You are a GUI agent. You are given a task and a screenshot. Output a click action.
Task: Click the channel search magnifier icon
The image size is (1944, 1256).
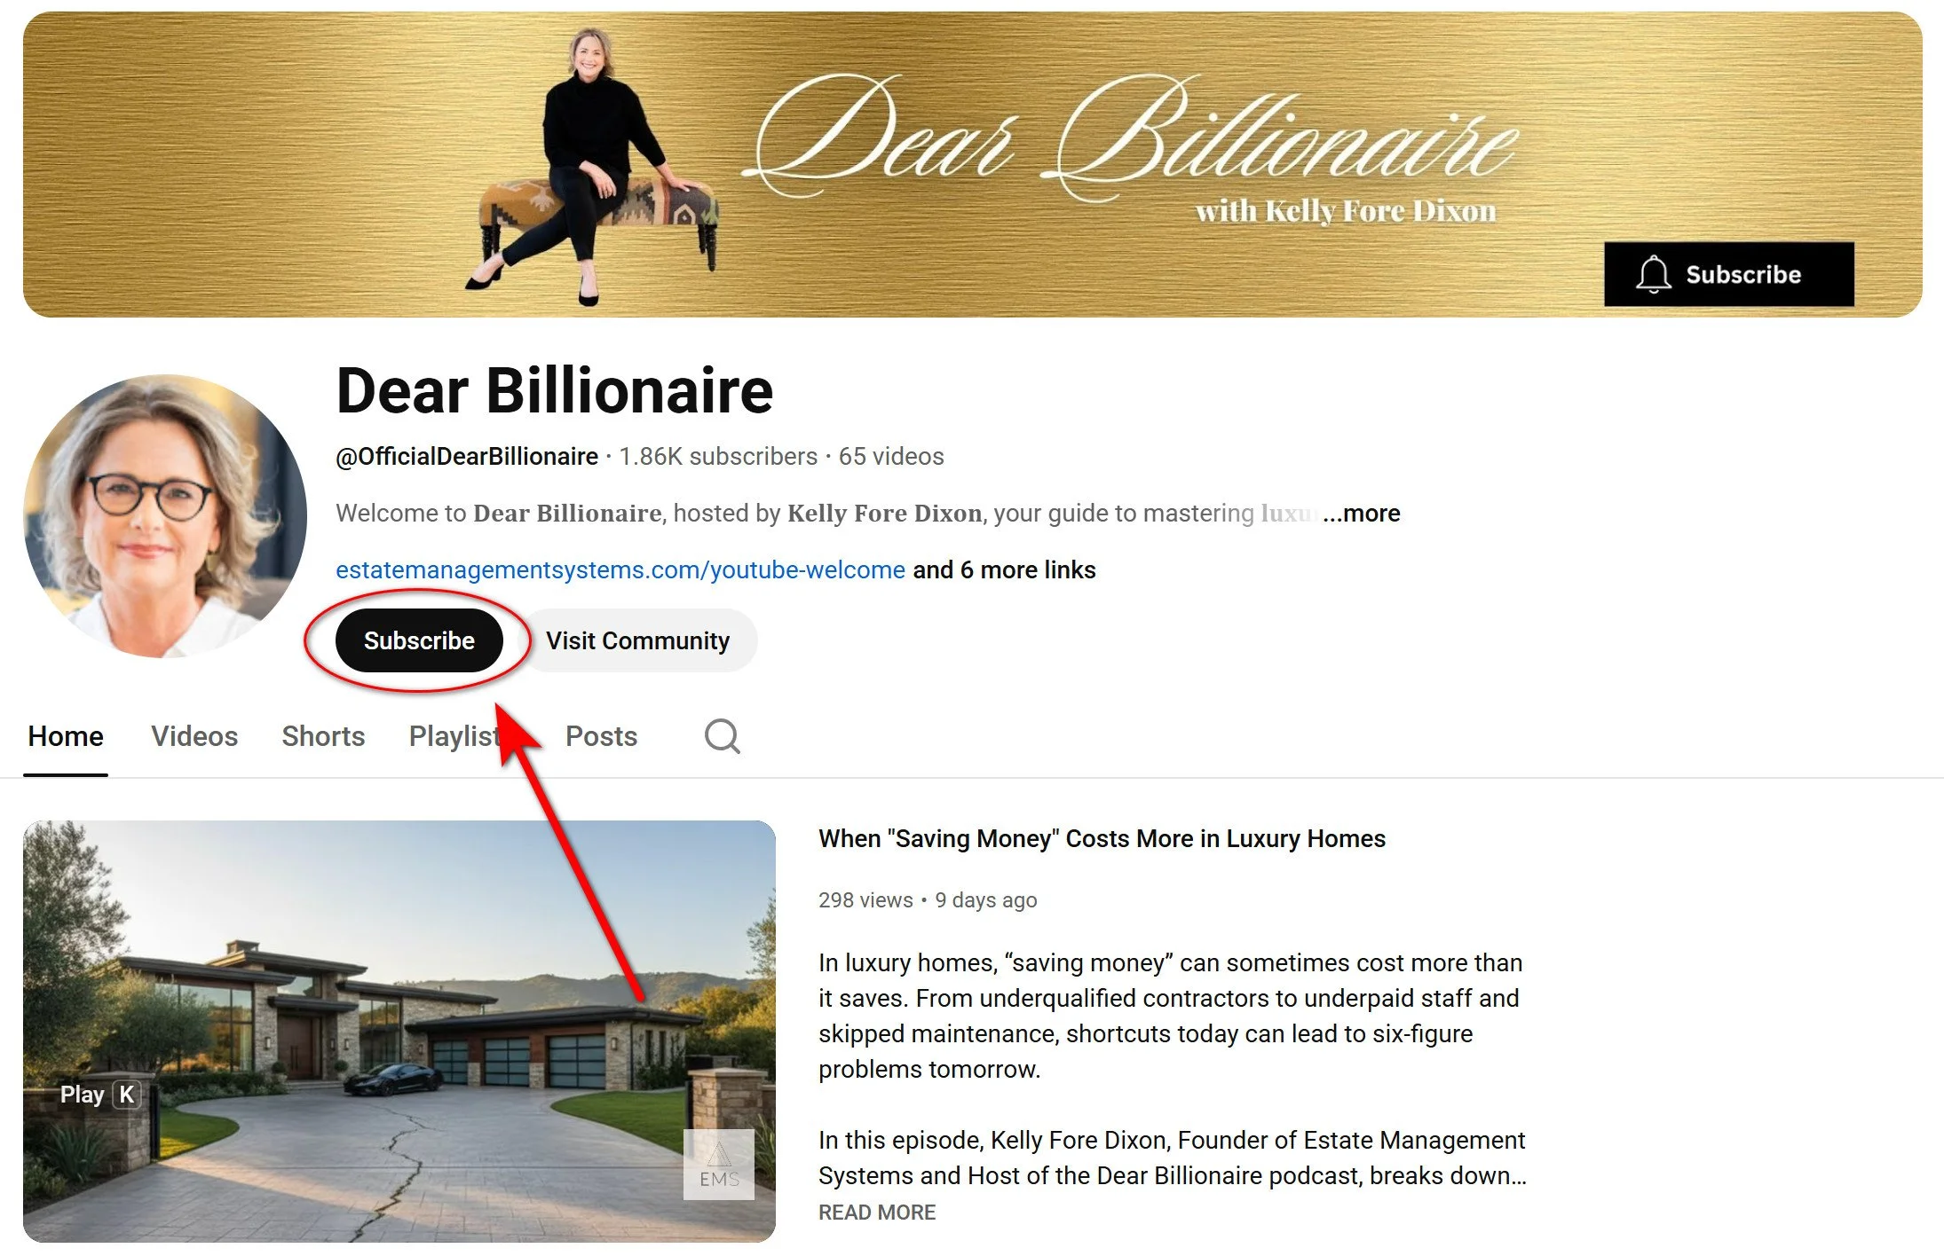(x=722, y=736)
